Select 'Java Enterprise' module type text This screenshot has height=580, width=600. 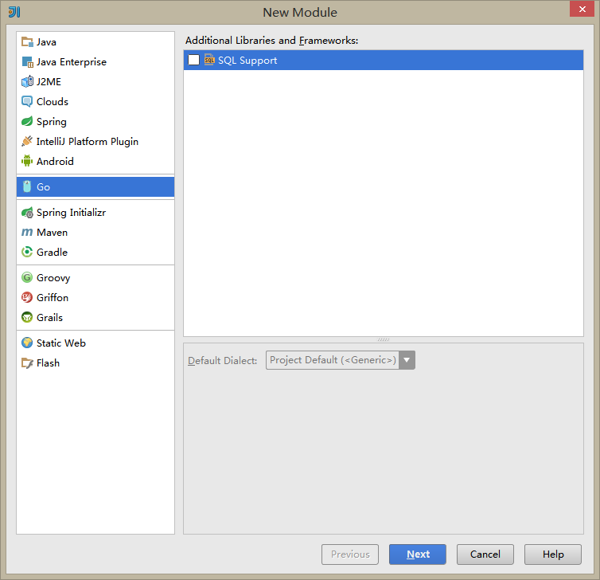(x=72, y=61)
